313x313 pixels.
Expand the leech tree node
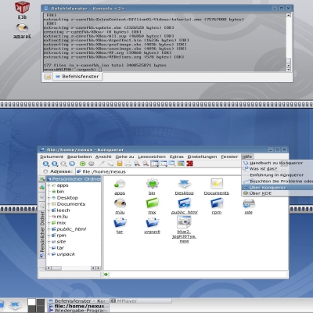(x=49, y=210)
